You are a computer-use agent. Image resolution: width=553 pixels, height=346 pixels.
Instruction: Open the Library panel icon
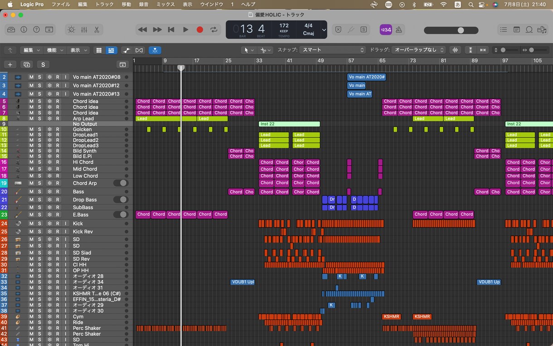click(11, 29)
